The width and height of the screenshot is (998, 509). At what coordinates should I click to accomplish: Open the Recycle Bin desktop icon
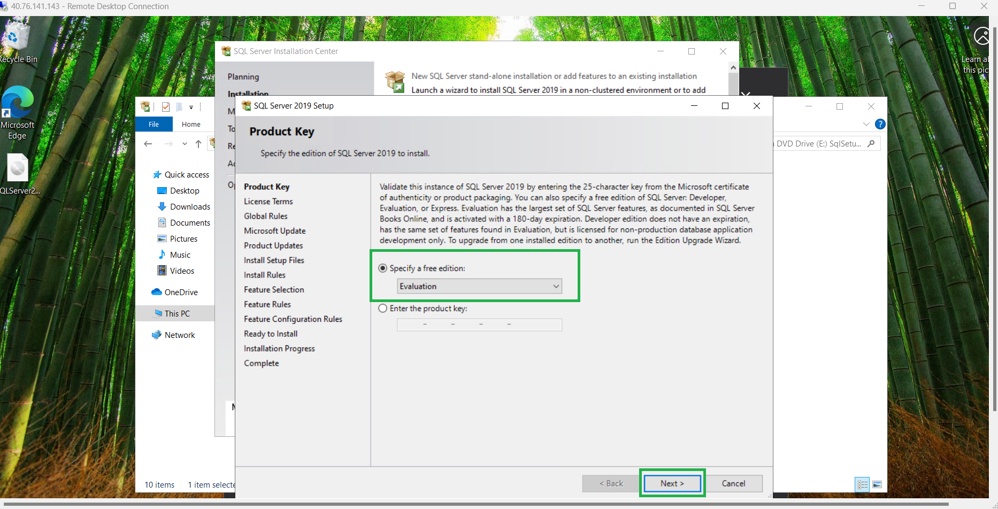(x=18, y=42)
